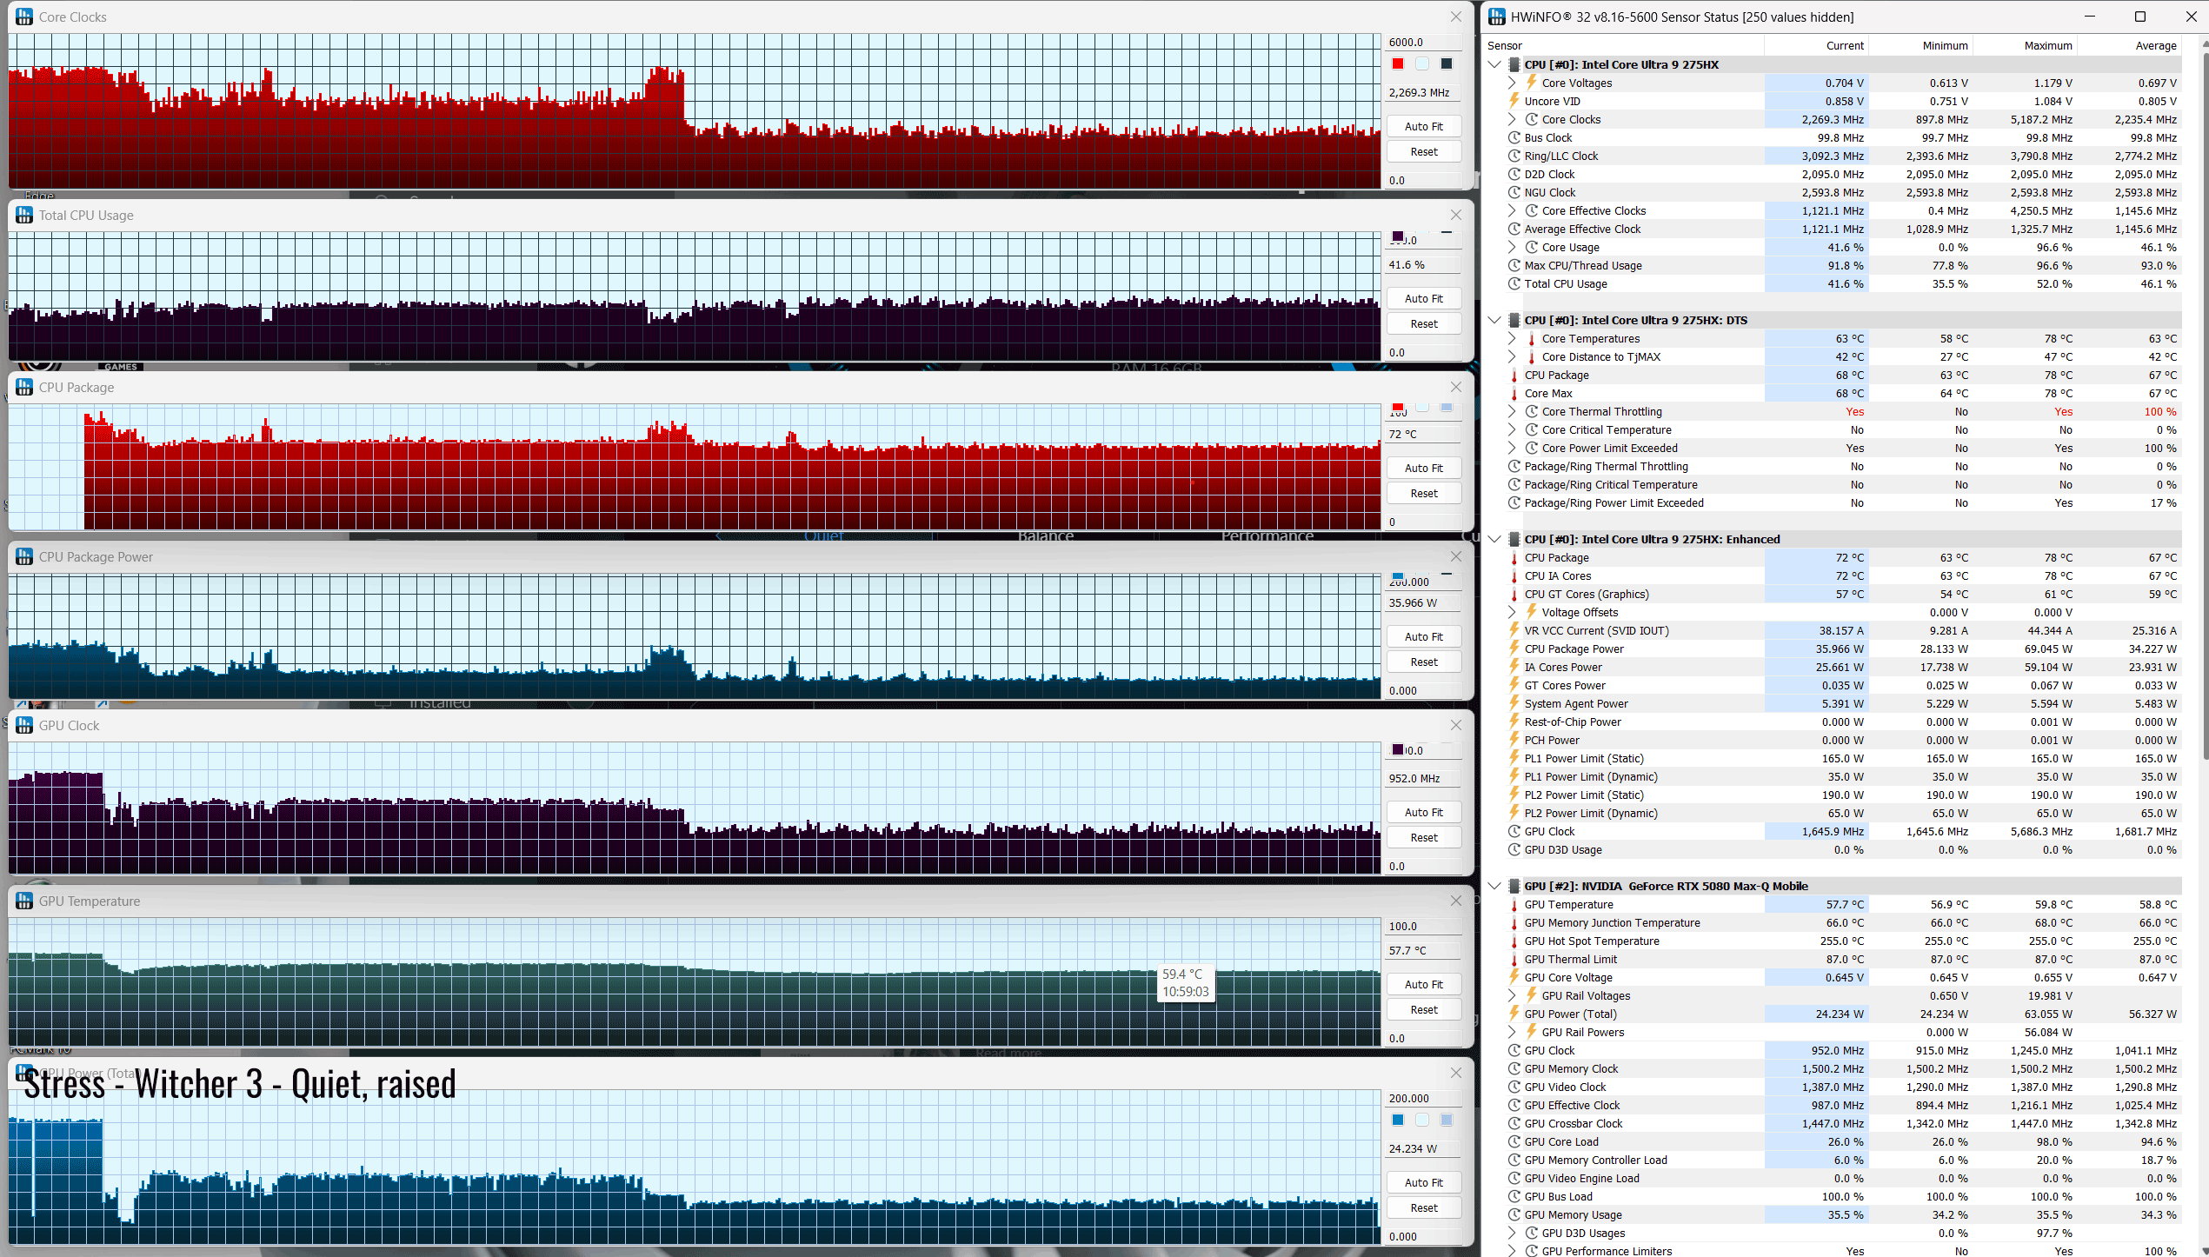Viewport: 2209px width, 1257px height.
Task: Collapse the NVIDIA GeForce RTX 5080 group
Action: tap(1494, 886)
